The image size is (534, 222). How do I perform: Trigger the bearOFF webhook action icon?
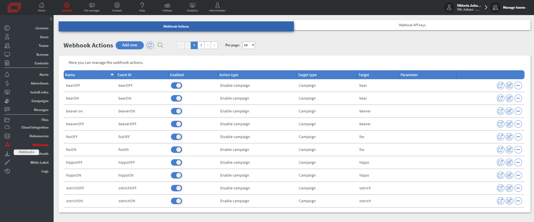click(x=500, y=86)
